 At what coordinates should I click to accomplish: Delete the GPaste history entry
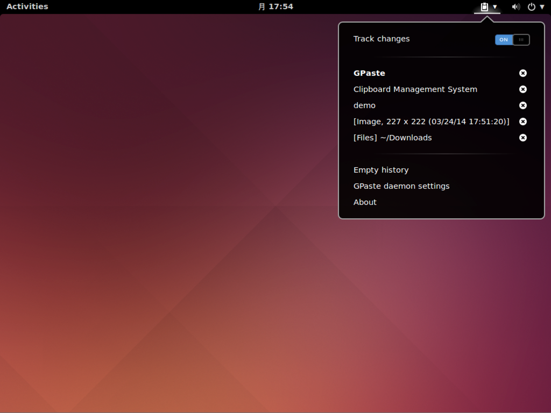[523, 73]
